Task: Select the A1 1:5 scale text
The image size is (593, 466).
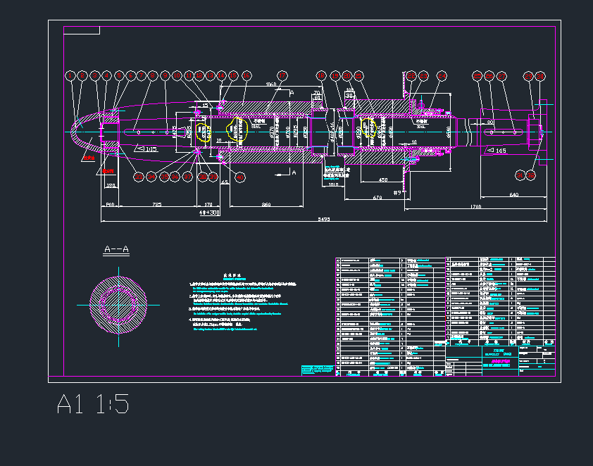Action: pyautogui.click(x=92, y=405)
